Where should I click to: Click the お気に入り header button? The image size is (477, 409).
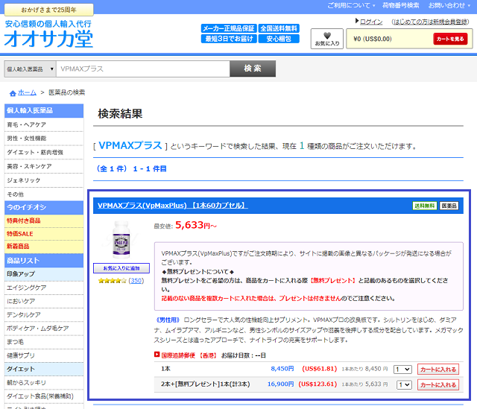pyautogui.click(x=327, y=39)
